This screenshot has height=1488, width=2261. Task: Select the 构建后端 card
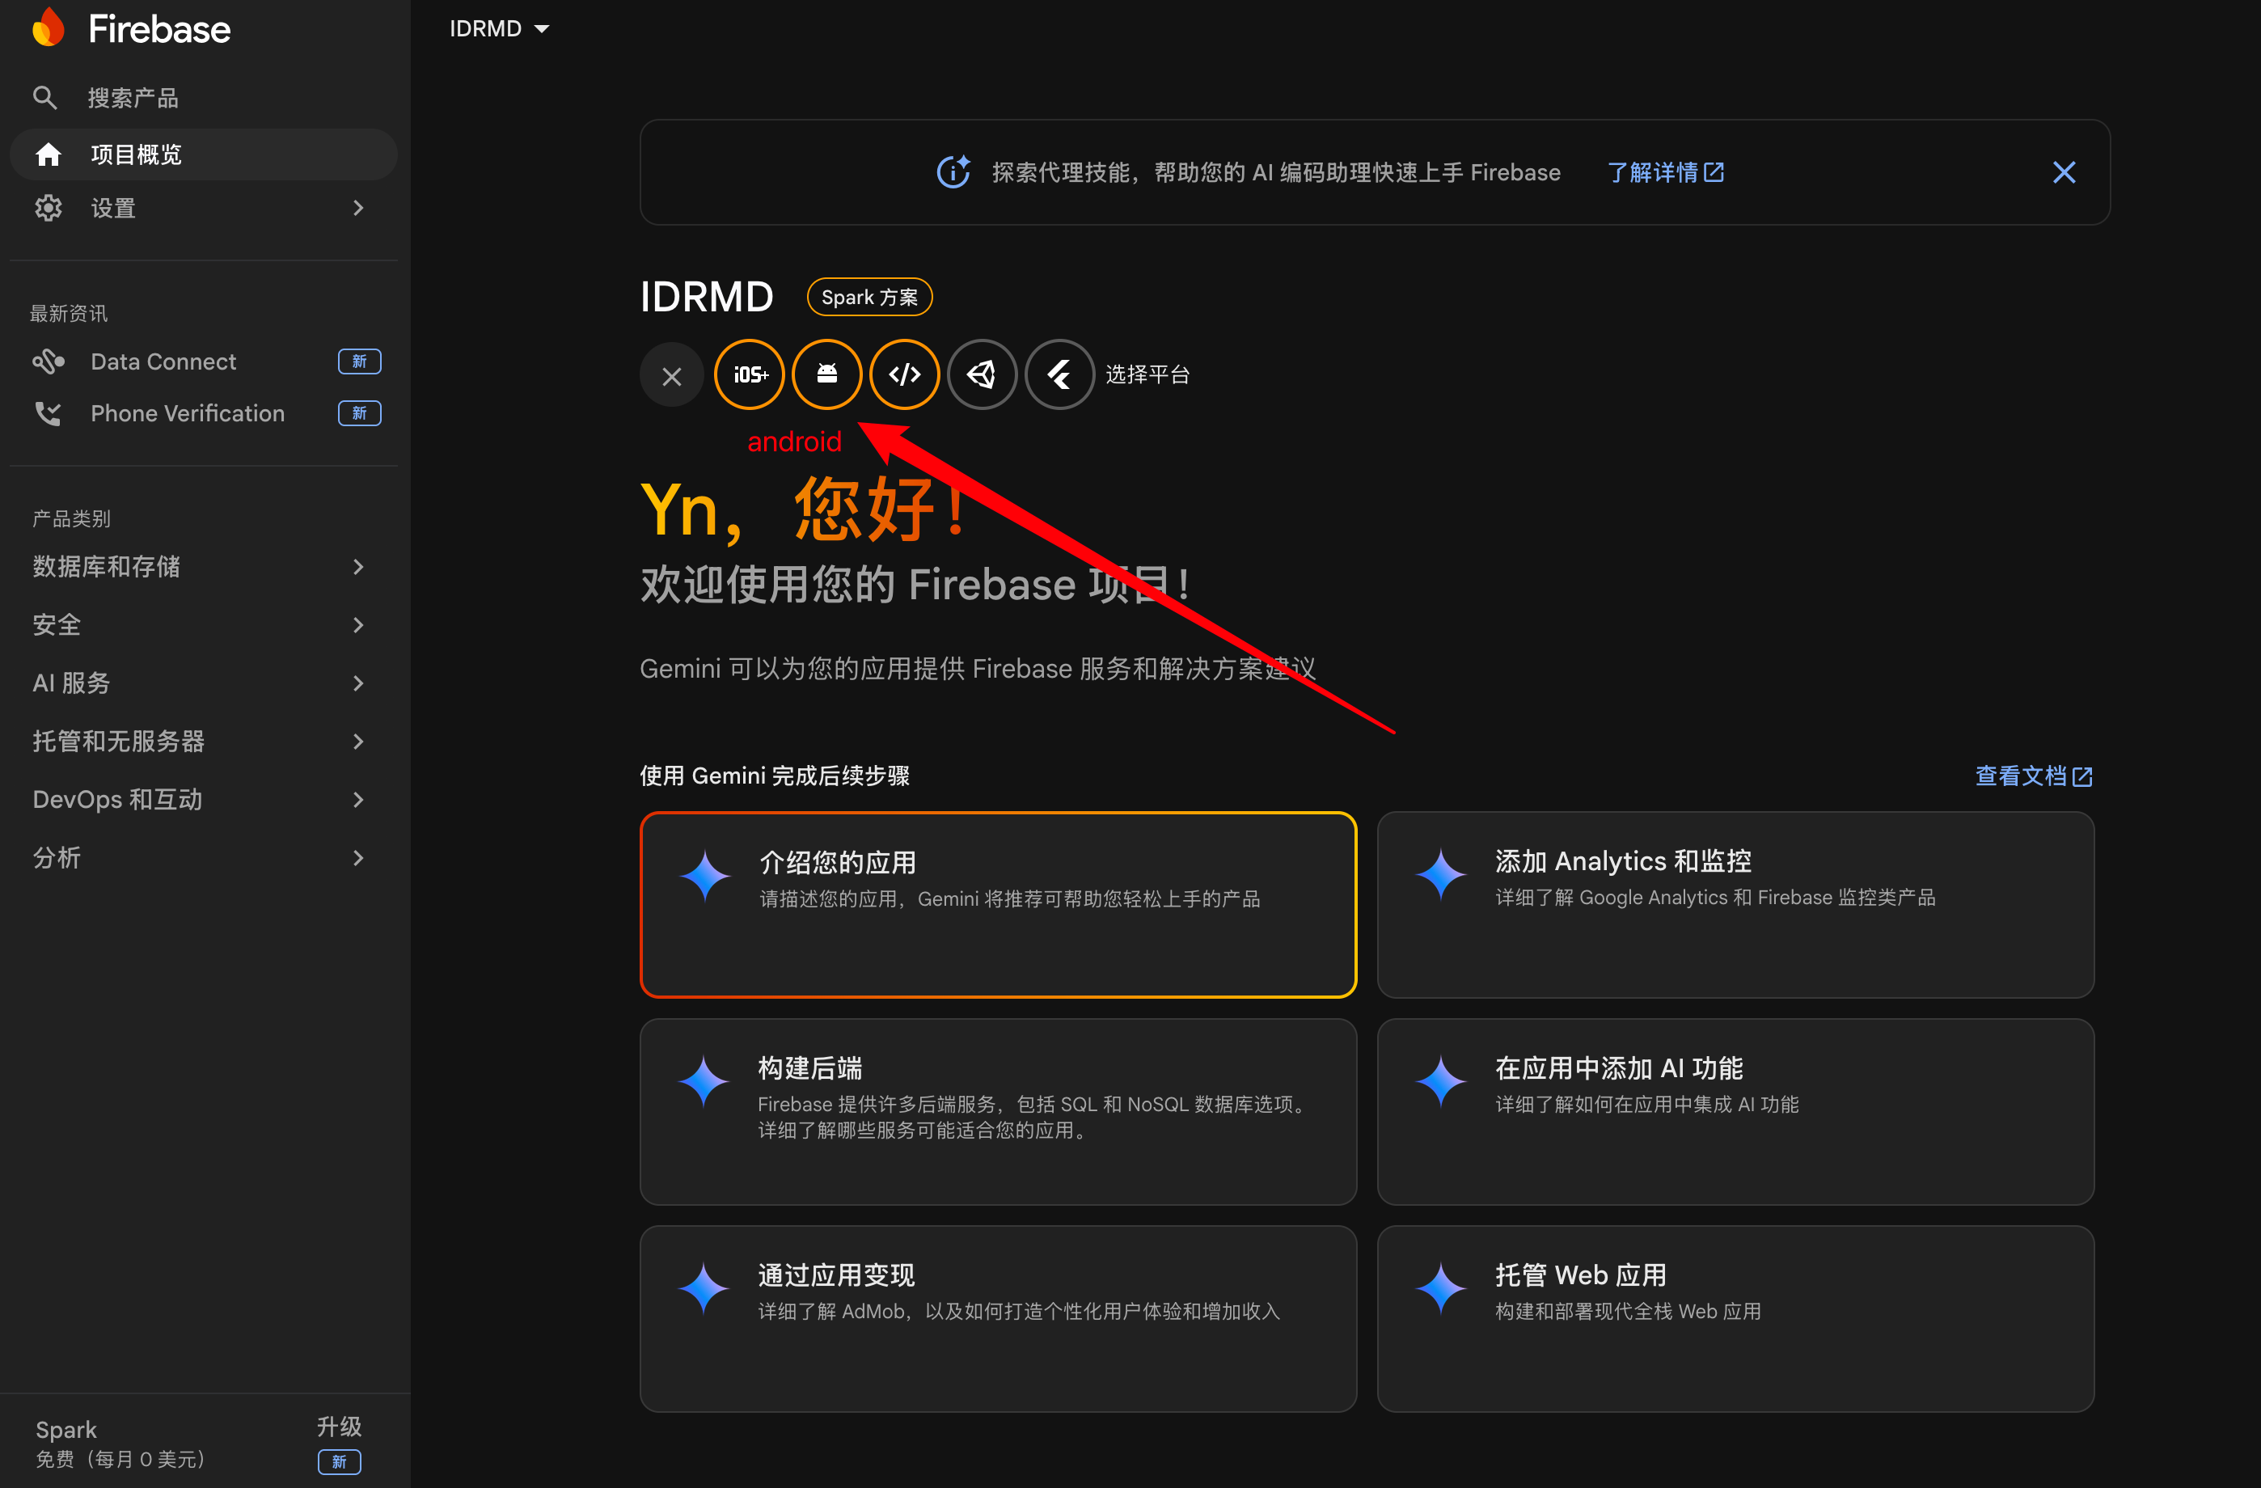(999, 1112)
